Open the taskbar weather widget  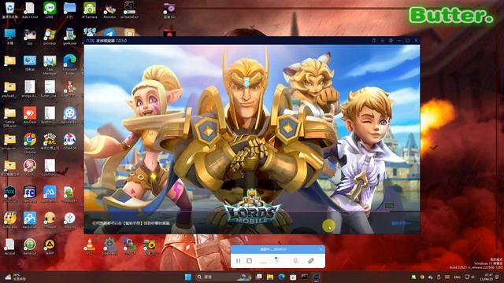[x=16, y=277]
